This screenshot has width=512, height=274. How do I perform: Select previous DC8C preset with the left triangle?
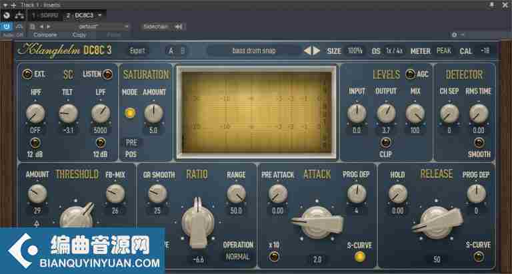coord(307,51)
